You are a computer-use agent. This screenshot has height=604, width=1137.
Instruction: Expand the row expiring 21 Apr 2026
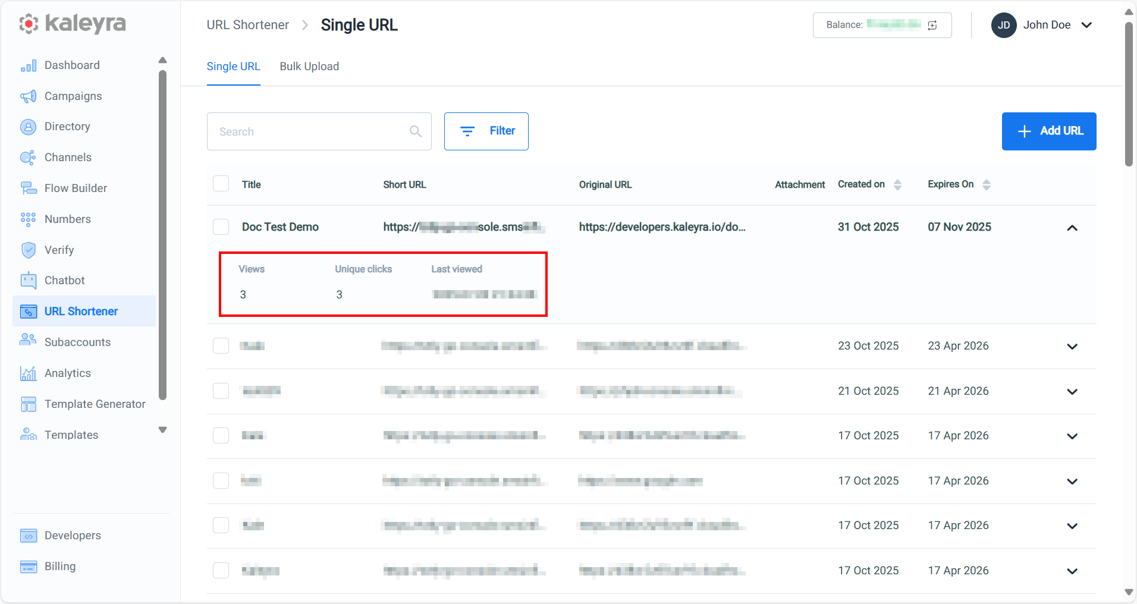(1072, 392)
